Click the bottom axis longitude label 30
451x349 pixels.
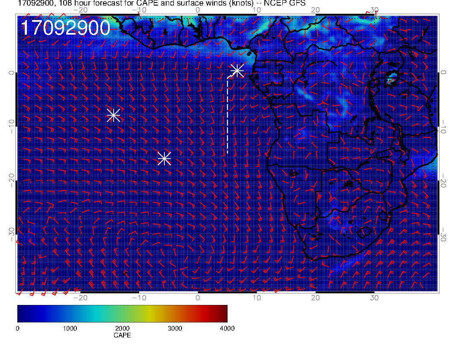[374, 298]
